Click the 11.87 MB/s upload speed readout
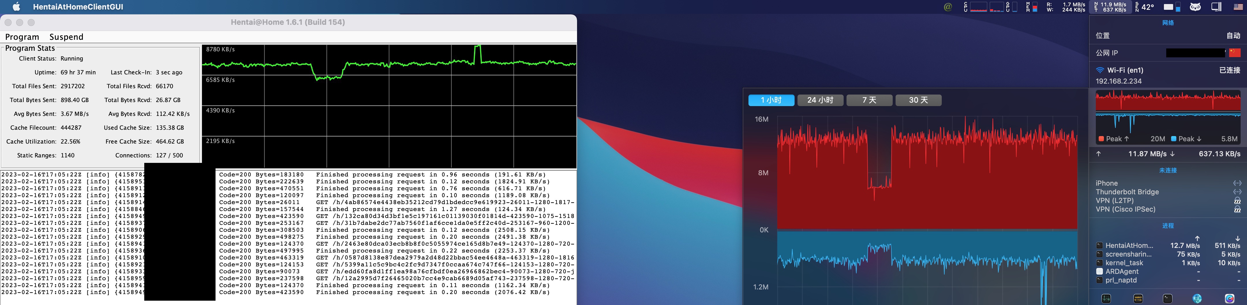 point(1147,154)
